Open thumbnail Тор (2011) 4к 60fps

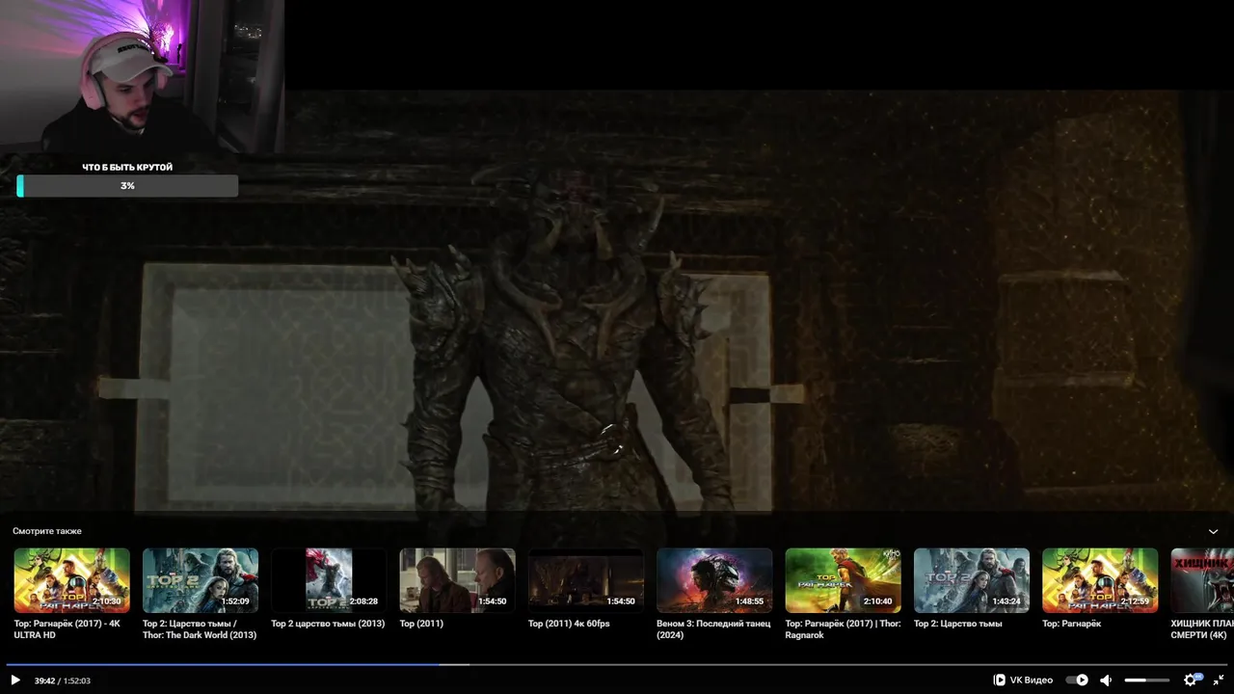click(586, 580)
